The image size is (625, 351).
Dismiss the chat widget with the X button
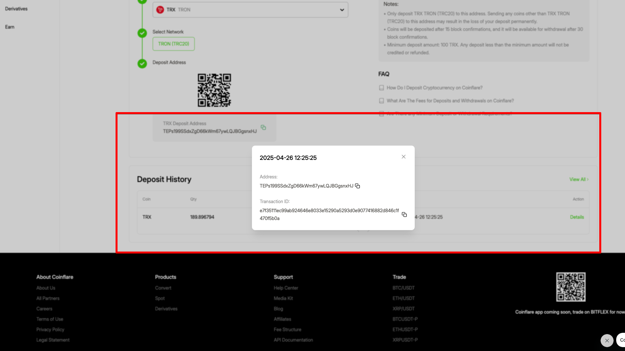607,341
